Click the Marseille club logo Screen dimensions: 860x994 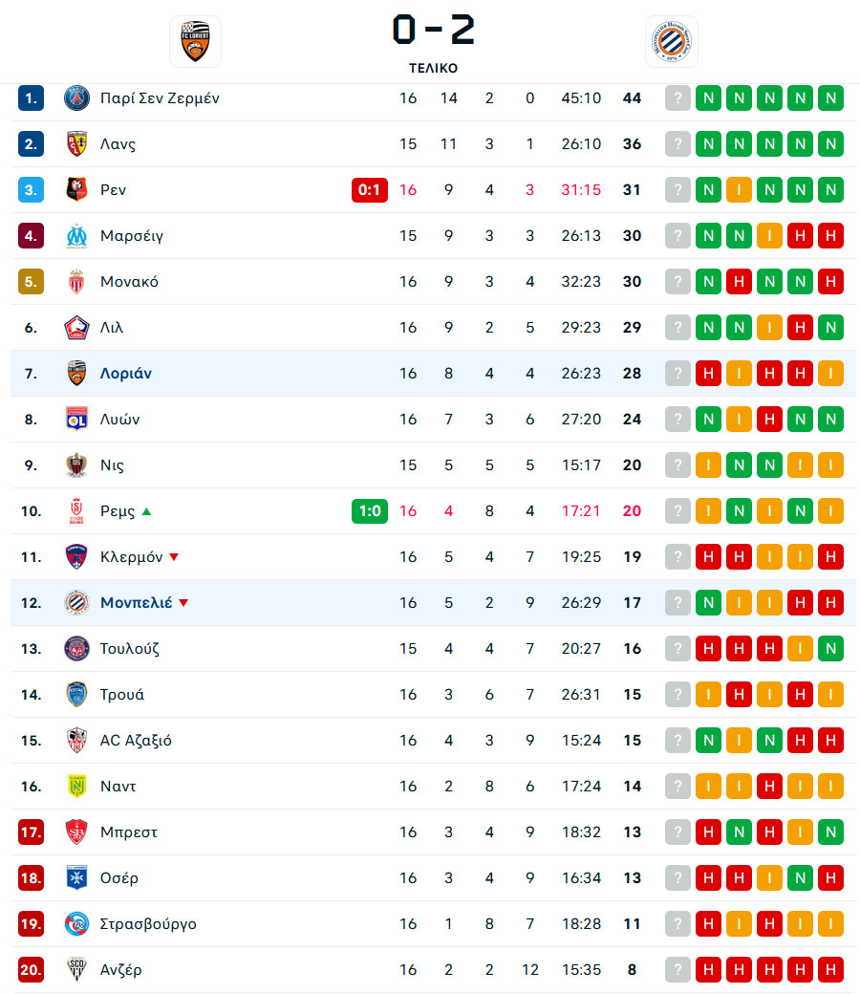(x=76, y=236)
